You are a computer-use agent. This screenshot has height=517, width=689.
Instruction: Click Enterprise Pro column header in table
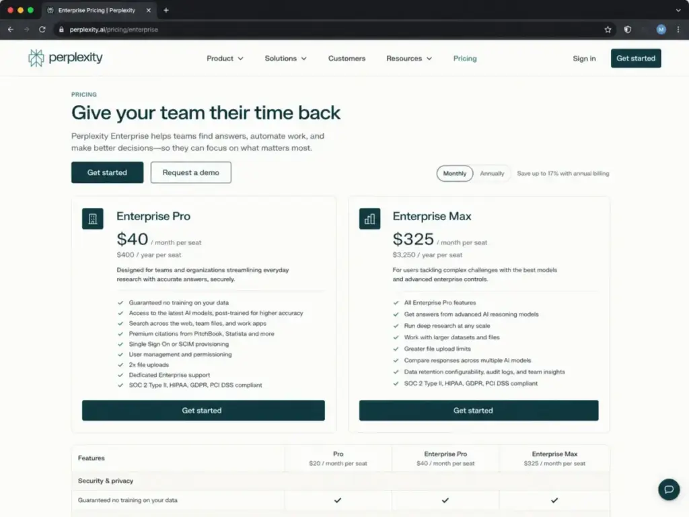[x=445, y=458]
